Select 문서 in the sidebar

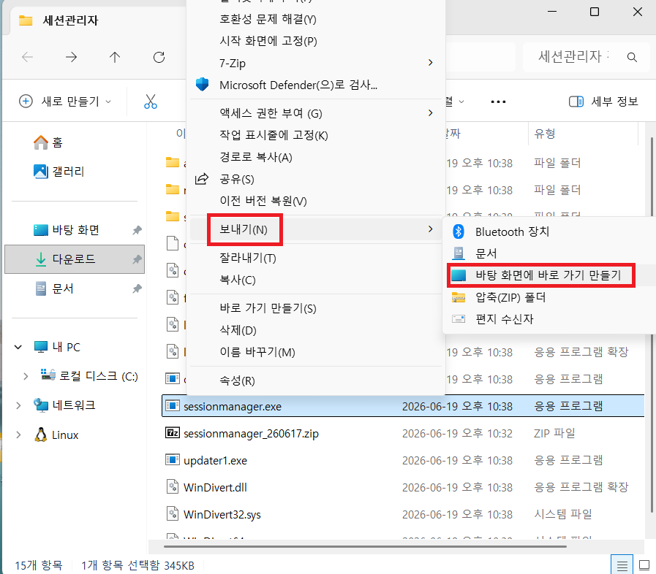(54, 288)
